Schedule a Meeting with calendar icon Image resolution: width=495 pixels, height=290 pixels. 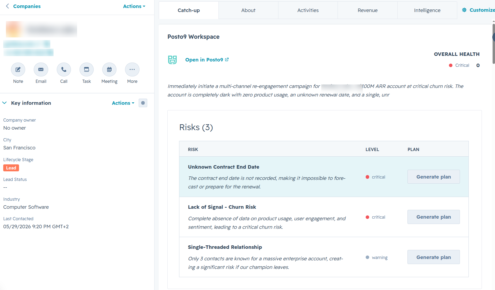(109, 69)
